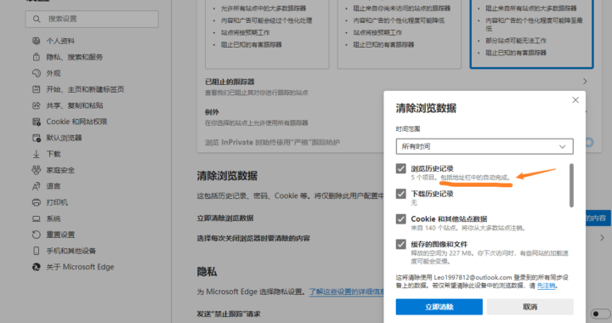Click the 打印机 printer icon
Image resolution: width=612 pixels, height=323 pixels.
coord(37,202)
